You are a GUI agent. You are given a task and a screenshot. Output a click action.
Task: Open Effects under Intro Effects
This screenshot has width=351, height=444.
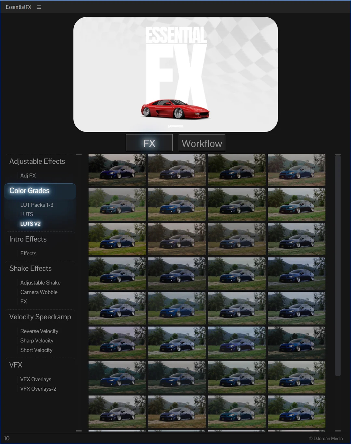[x=28, y=253]
